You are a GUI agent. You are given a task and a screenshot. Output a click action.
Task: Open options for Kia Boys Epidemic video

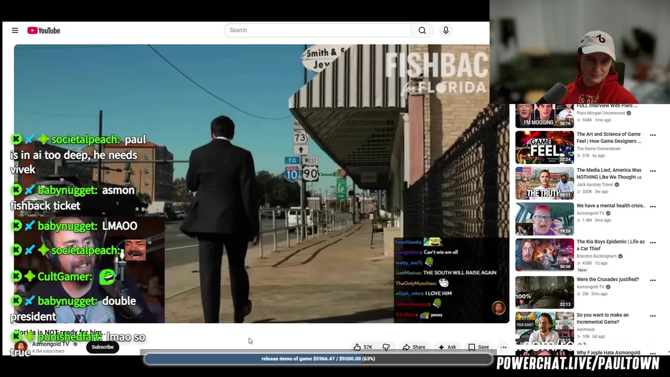tap(653, 243)
